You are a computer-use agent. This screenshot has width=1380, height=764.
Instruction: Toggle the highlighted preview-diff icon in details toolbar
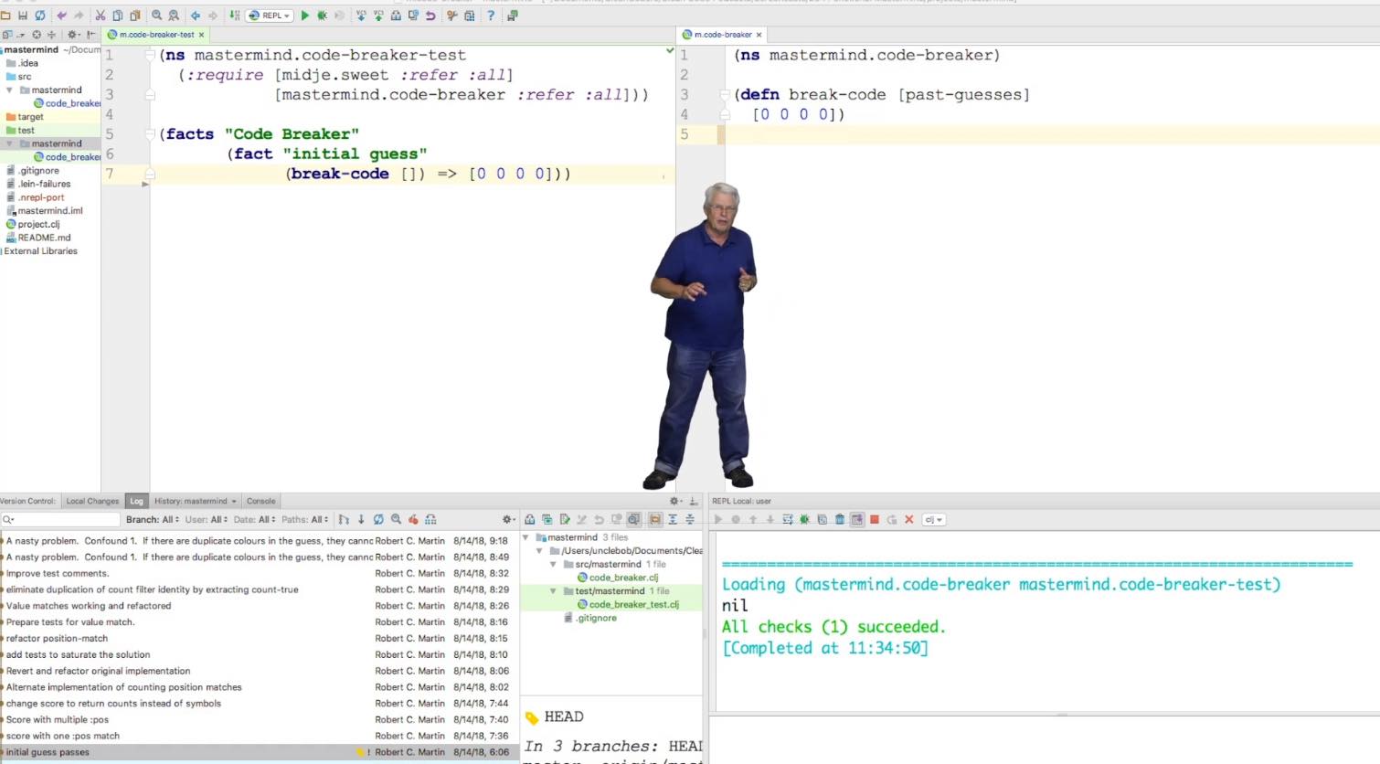tap(634, 519)
